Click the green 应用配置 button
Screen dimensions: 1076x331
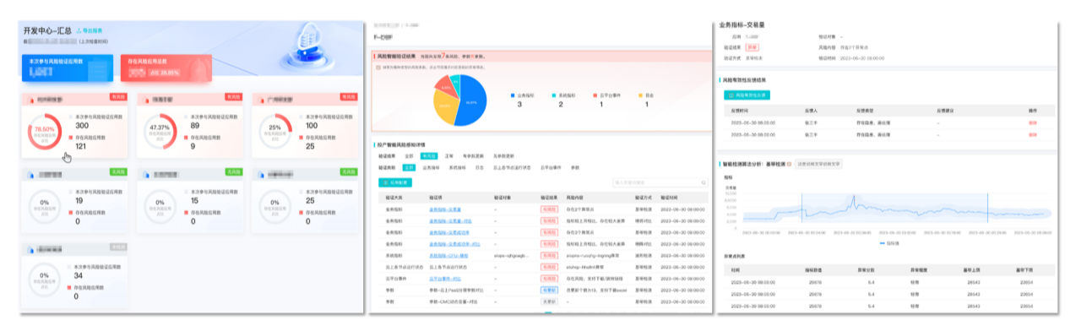pyautogui.click(x=394, y=182)
